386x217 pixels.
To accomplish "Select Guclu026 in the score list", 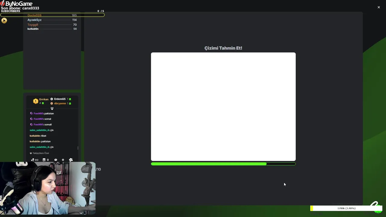I will (34, 15).
